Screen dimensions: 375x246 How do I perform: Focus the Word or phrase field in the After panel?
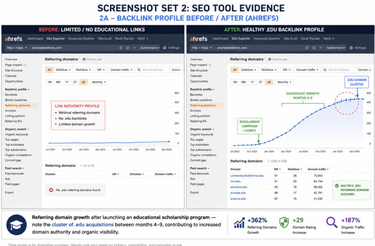338,70
